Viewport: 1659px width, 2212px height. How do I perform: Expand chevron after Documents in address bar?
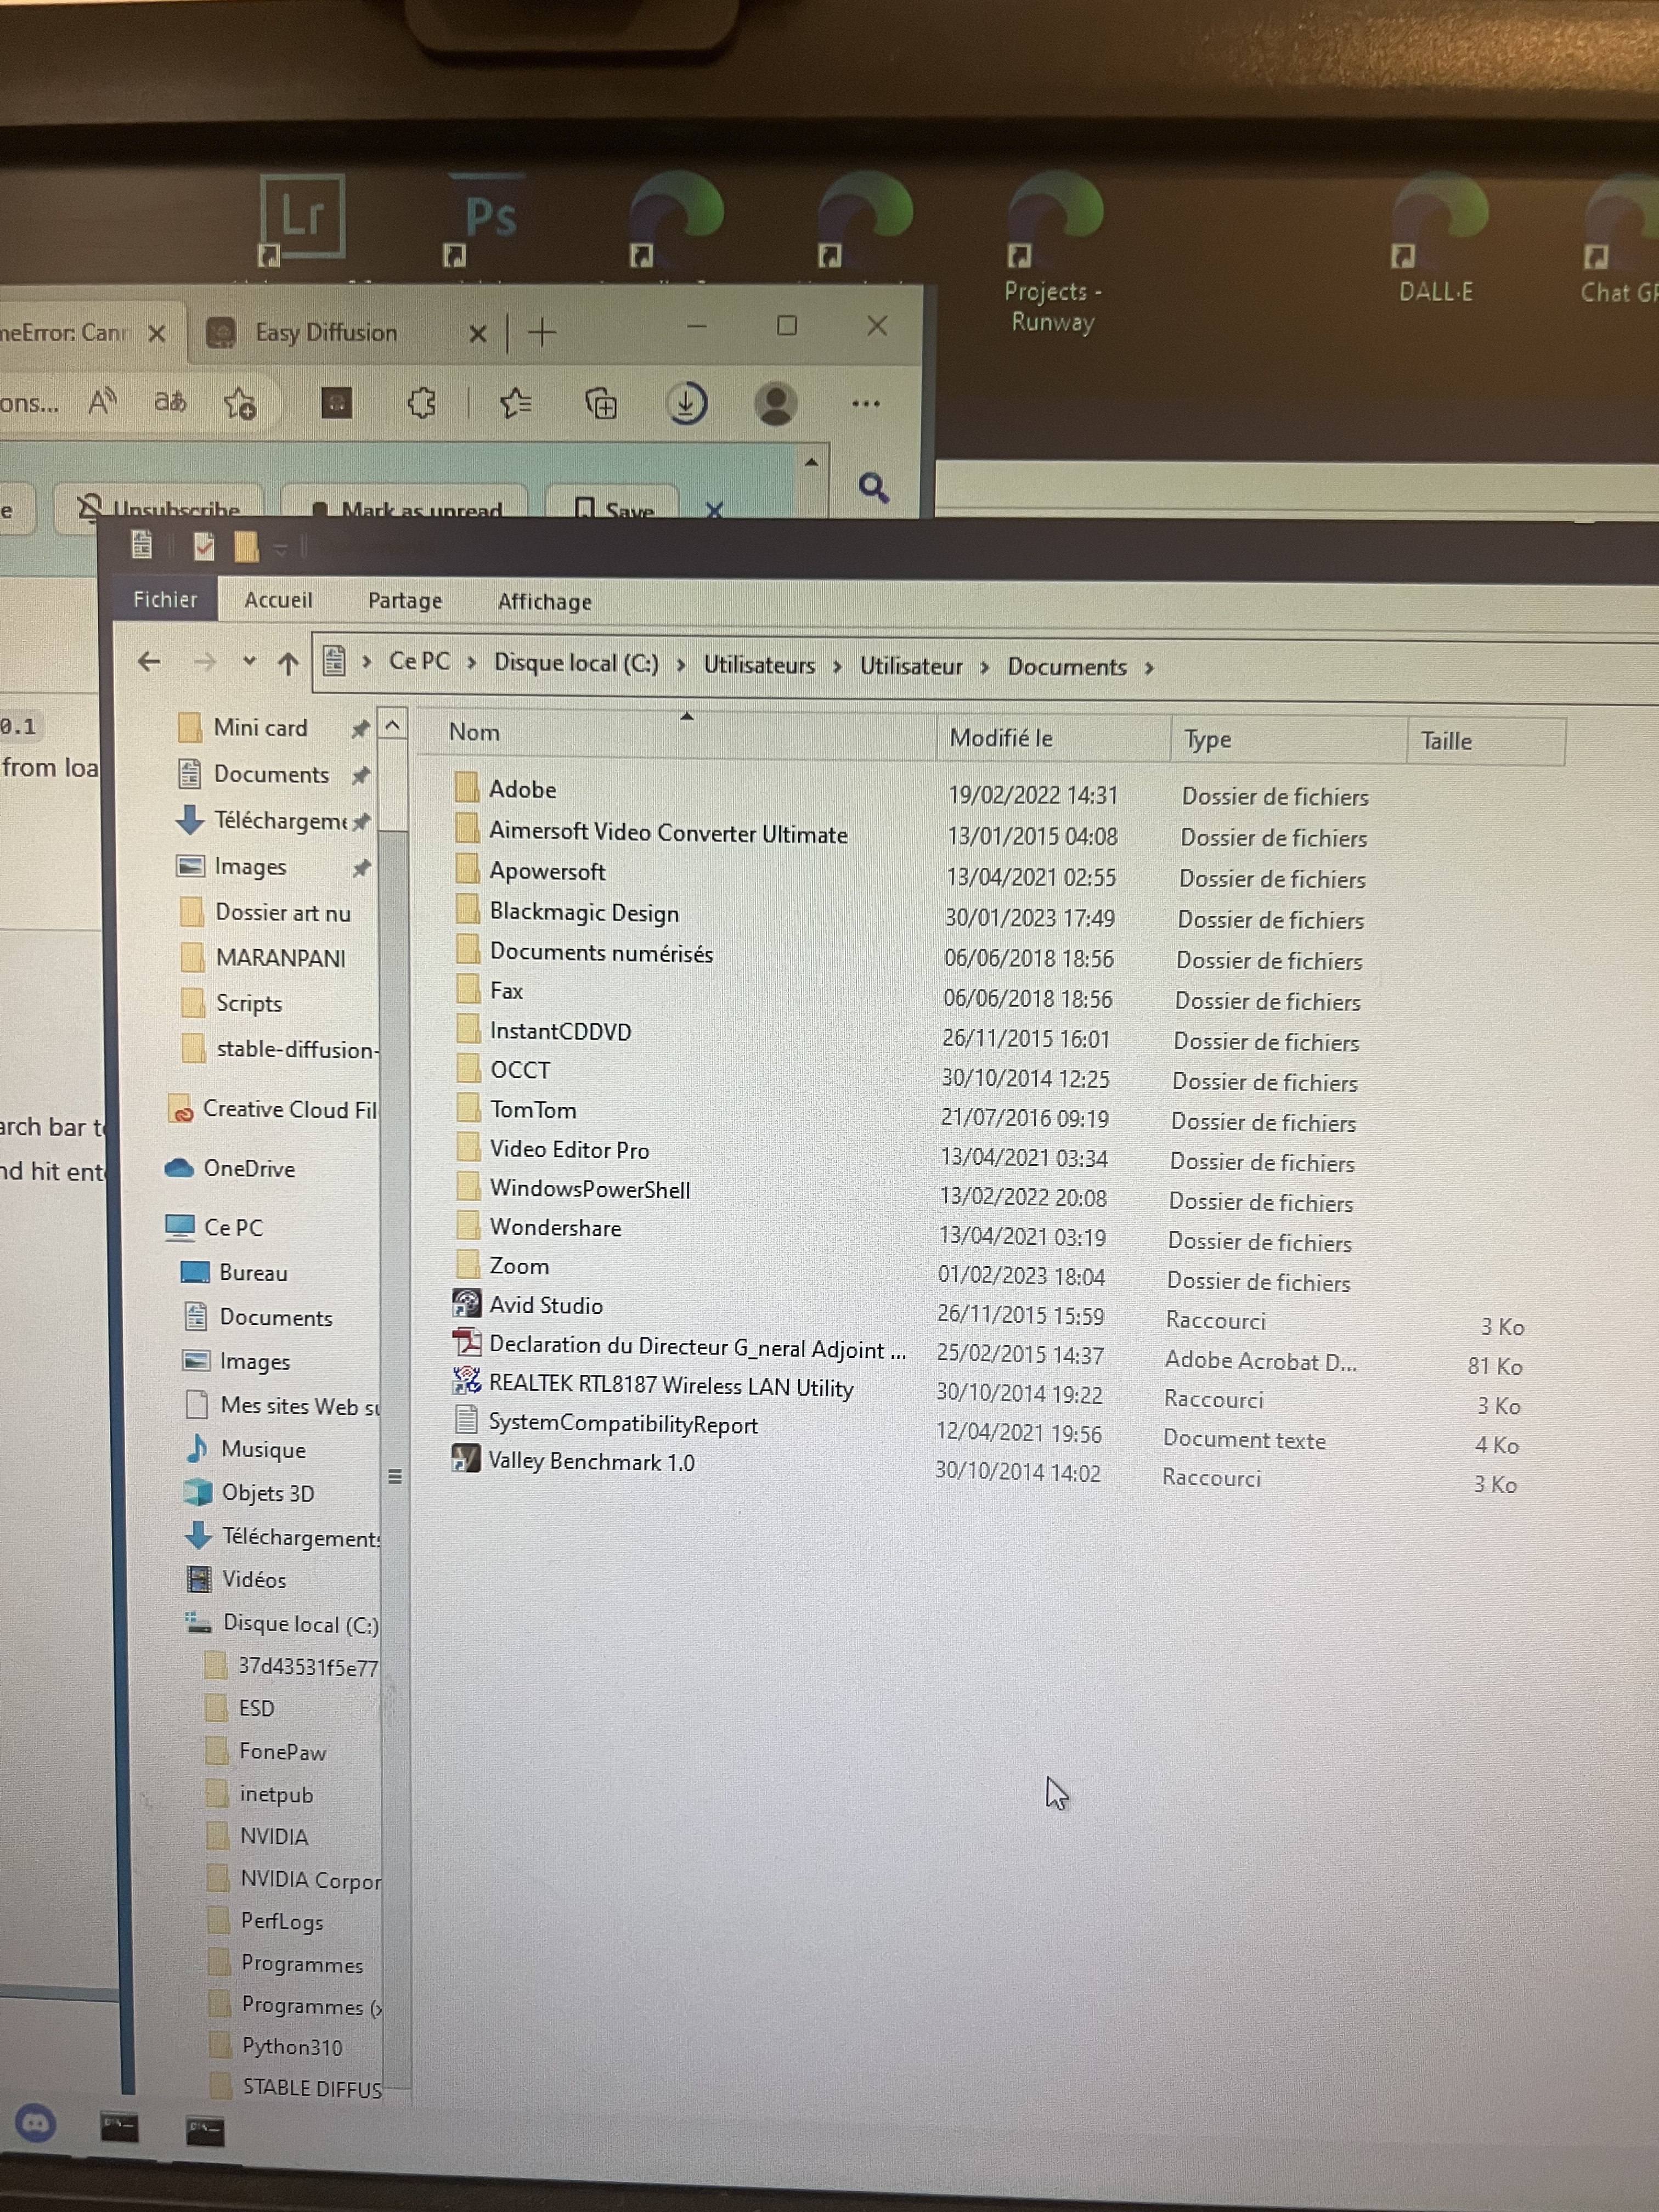(x=1150, y=668)
